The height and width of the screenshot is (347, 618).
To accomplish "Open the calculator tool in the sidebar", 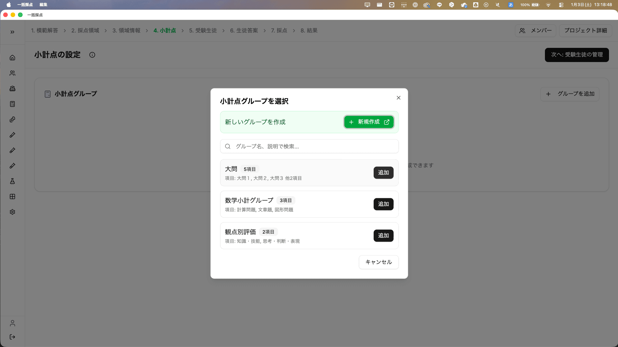I will point(12,104).
